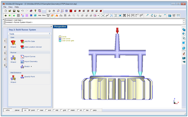Open Gate Location Adviser
The height and width of the screenshot is (117, 188).
click(x=31, y=47)
